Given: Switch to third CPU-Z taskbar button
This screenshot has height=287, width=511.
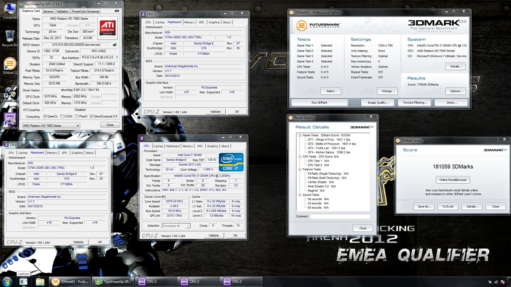Looking at the screenshot, I should [x=242, y=282].
